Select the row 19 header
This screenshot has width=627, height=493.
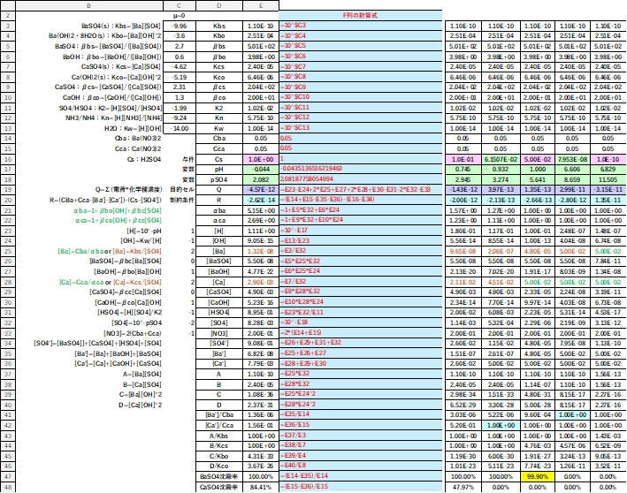tap(8, 189)
